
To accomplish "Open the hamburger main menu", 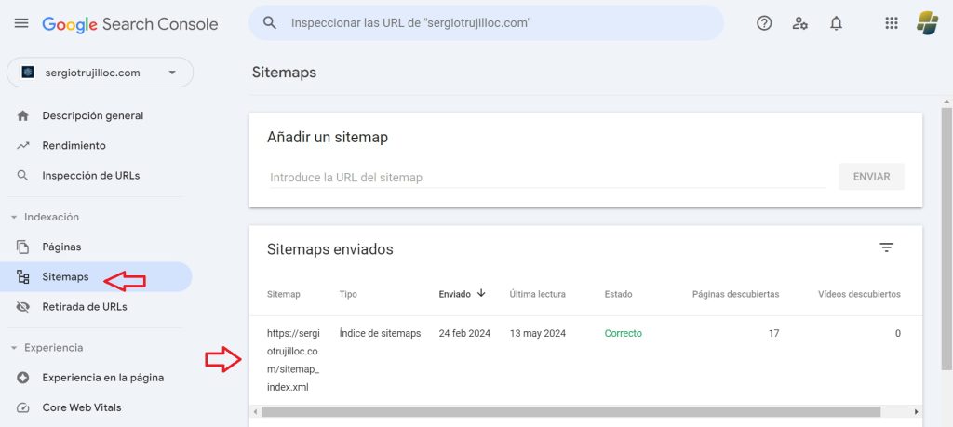I will point(21,23).
